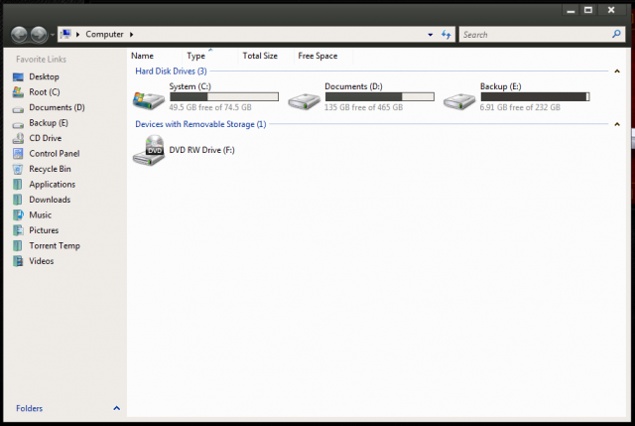The image size is (635, 426).
Task: Select the DVD RW Drive (F:) icon
Action: pos(149,150)
